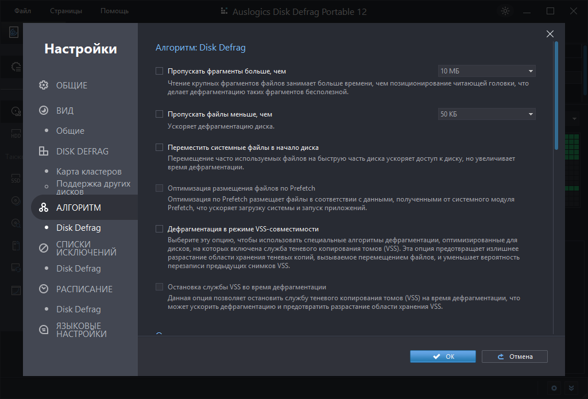Open the Помощь menu
The width and height of the screenshot is (588, 399).
coord(114,11)
